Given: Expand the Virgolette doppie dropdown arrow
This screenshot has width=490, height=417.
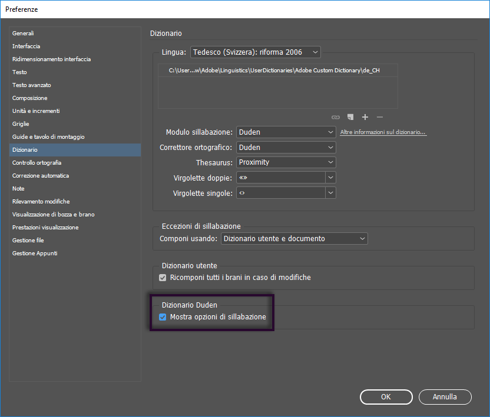Looking at the screenshot, I should tap(330, 178).
